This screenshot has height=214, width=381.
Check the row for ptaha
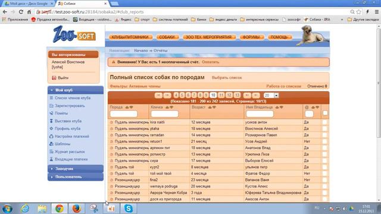tap(325, 128)
